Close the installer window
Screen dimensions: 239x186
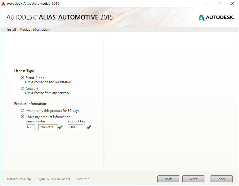point(232,4)
